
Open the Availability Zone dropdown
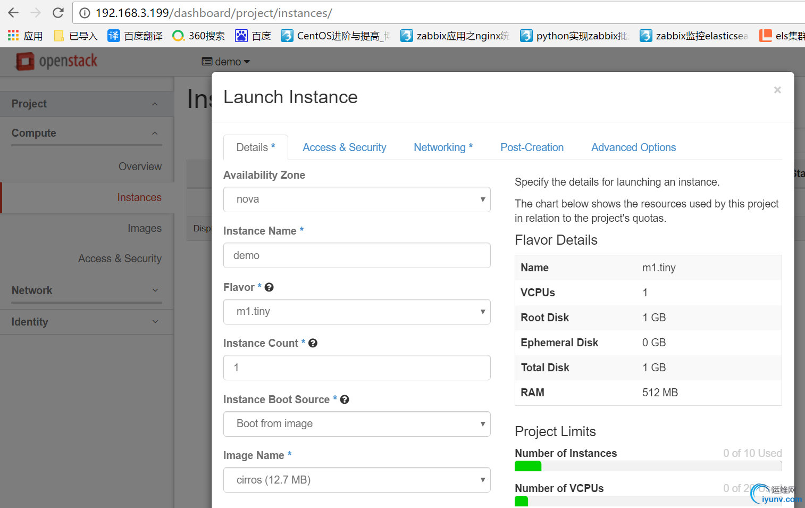tap(356, 199)
